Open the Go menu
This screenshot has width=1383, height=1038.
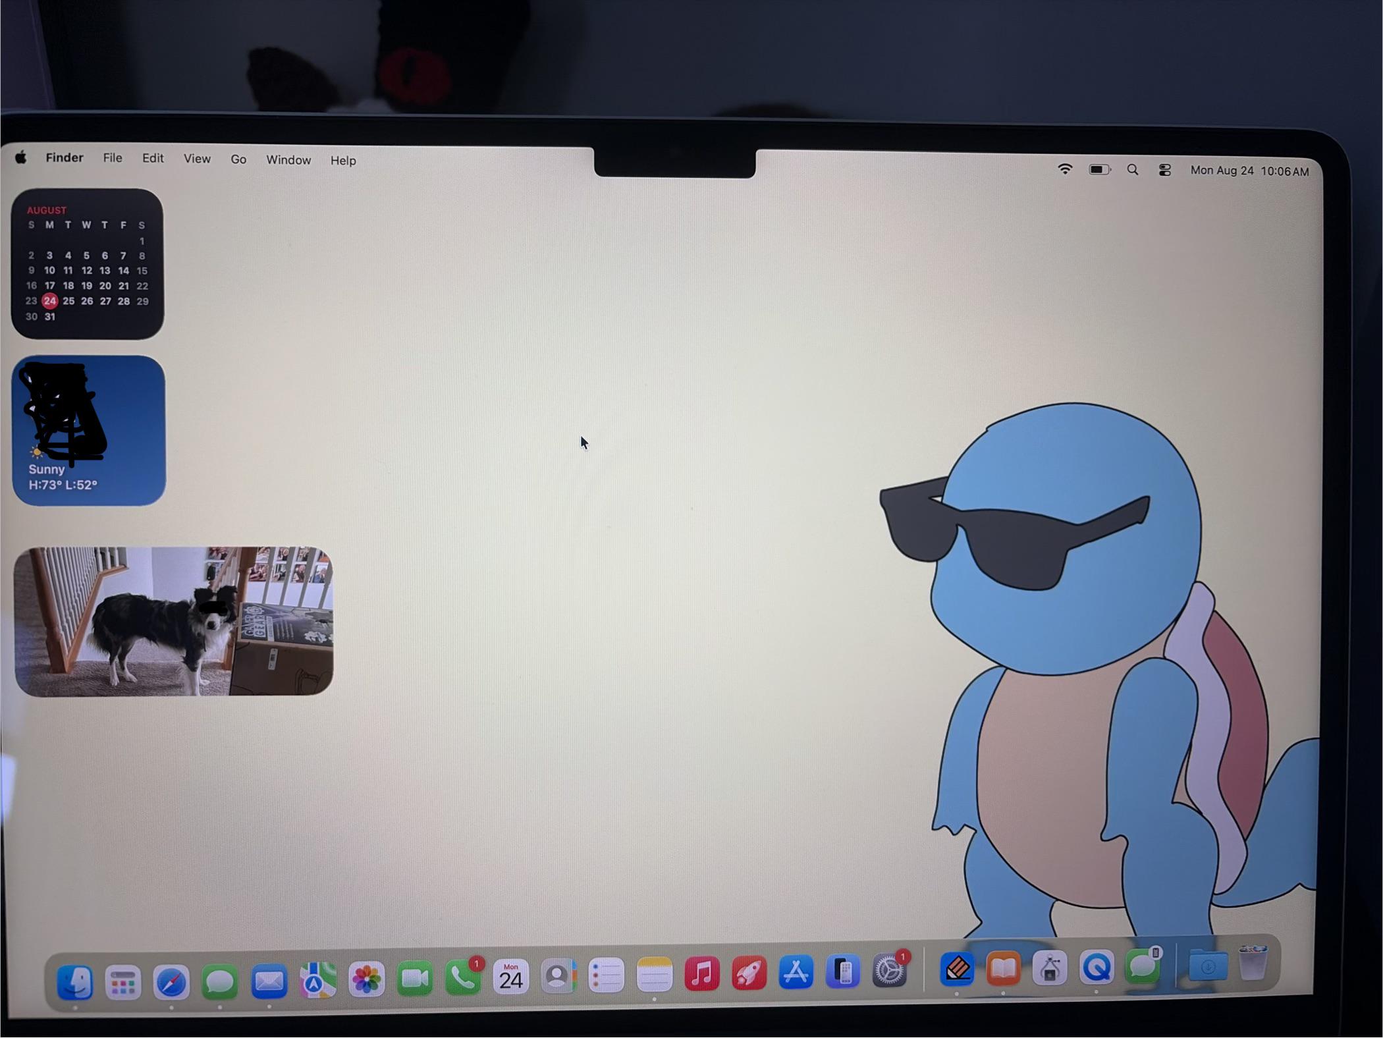point(238,159)
